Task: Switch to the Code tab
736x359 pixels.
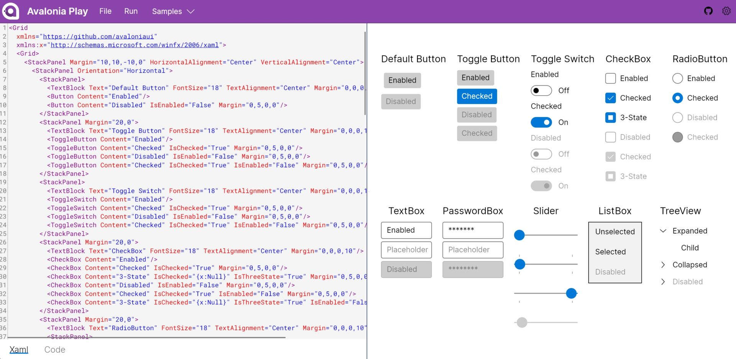Action: click(54, 349)
